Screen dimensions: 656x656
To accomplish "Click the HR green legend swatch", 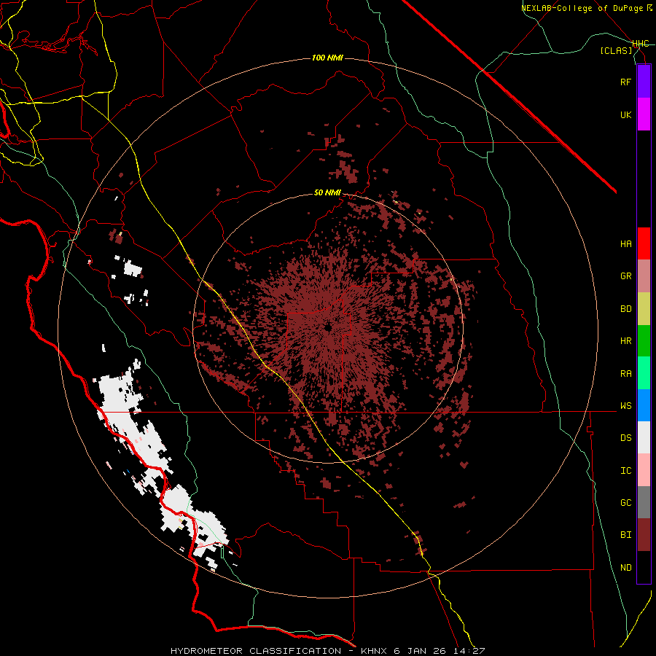I will [644, 340].
